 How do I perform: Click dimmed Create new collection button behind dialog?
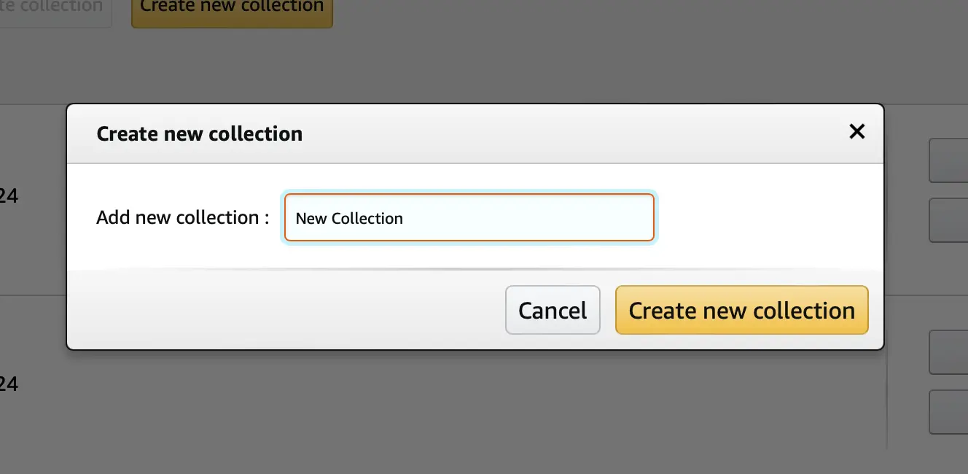(232, 9)
